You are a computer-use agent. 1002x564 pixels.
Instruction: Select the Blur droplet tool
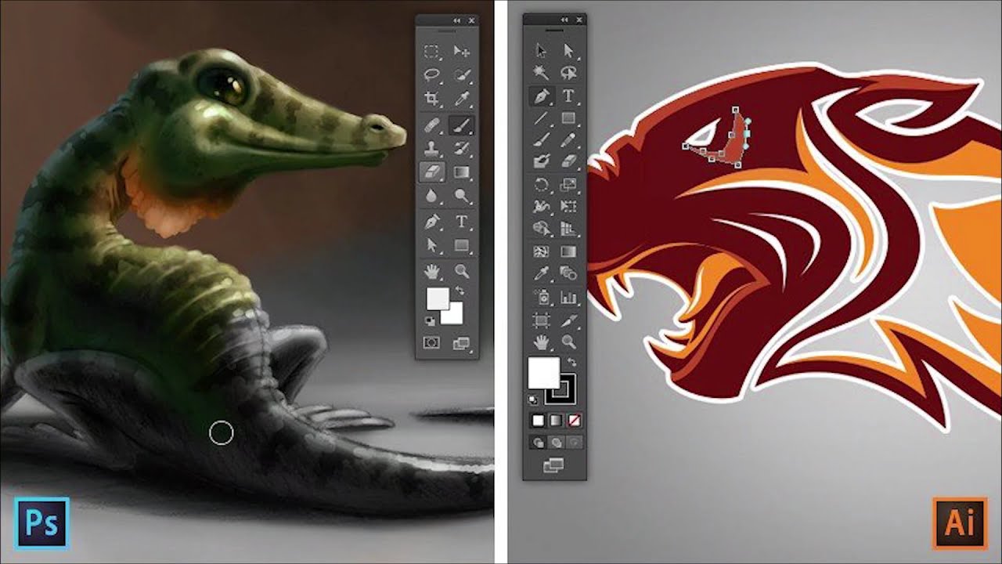click(431, 196)
